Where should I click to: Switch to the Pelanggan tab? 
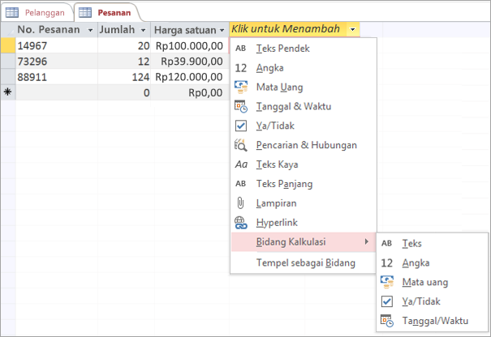[37, 12]
